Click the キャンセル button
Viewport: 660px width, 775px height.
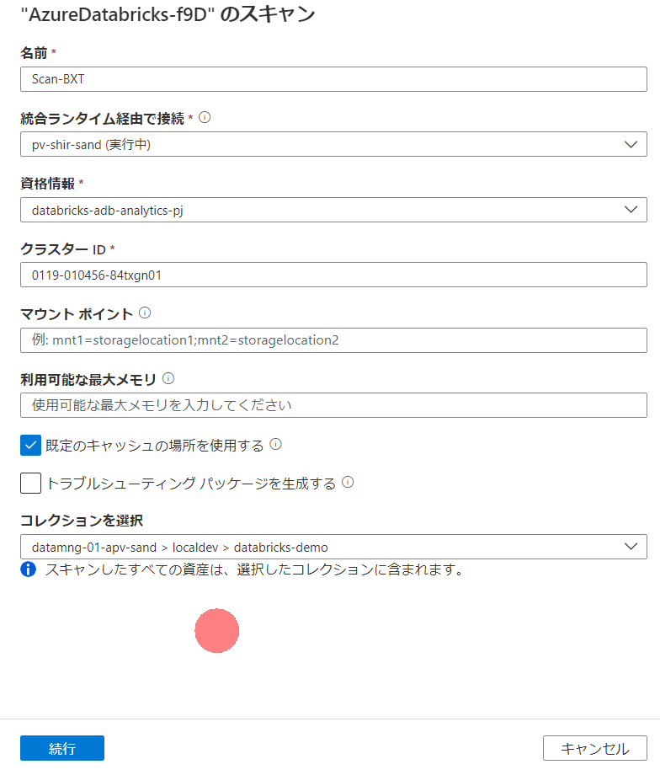[x=594, y=747]
